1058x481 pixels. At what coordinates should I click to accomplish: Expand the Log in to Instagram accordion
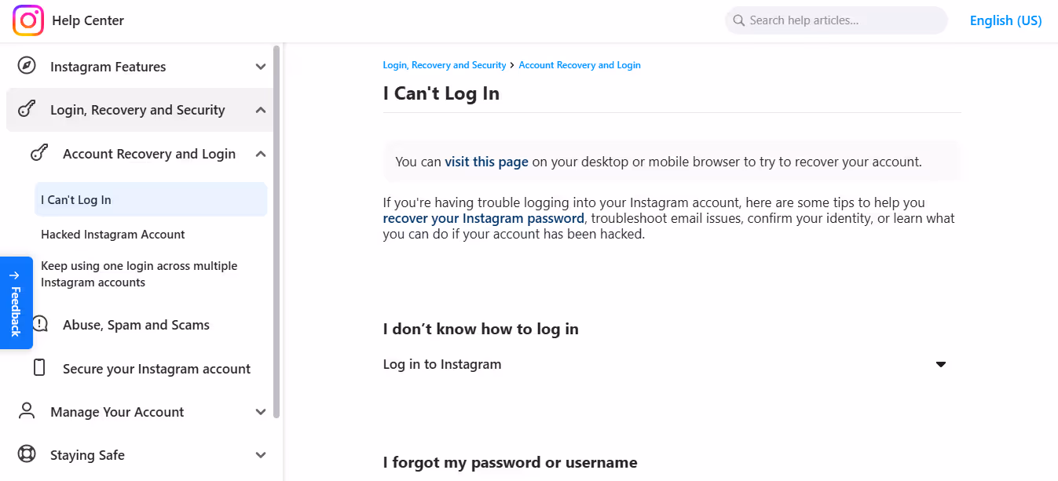click(x=940, y=364)
